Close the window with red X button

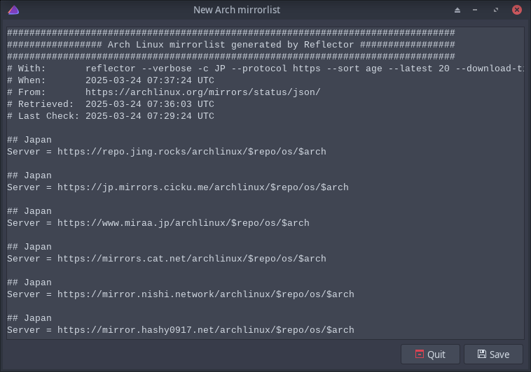(x=517, y=10)
